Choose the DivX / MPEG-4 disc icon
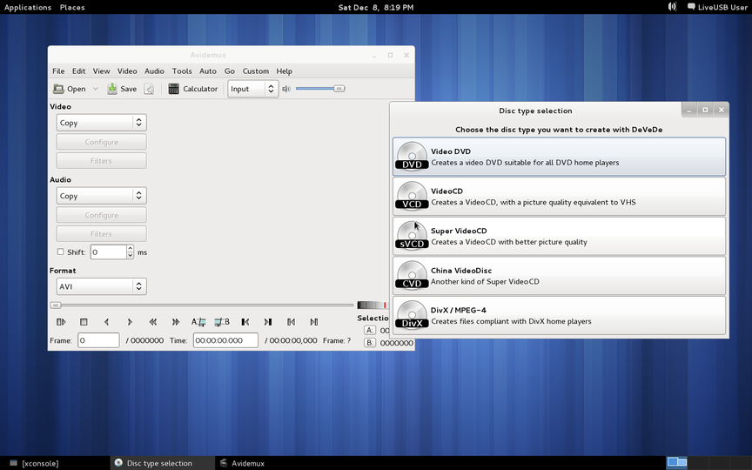The height and width of the screenshot is (470, 752). [412, 316]
